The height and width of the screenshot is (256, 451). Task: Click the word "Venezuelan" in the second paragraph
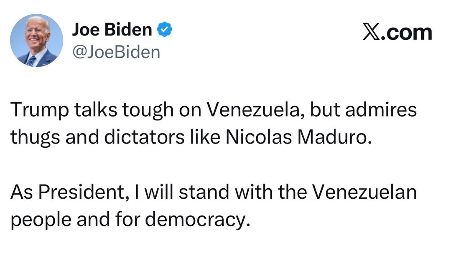coord(365,192)
